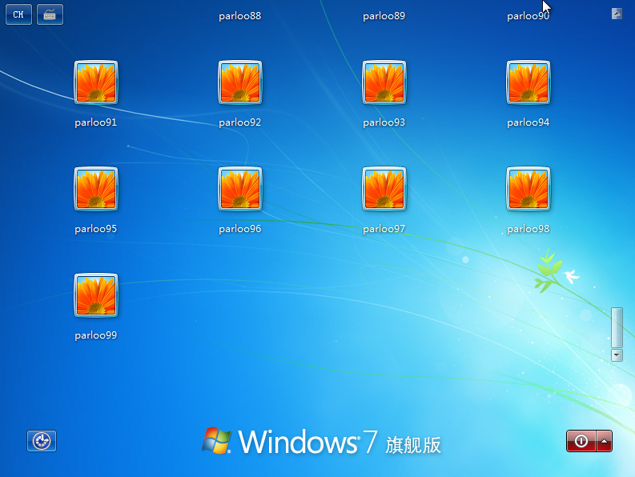Image resolution: width=635 pixels, height=477 pixels.
Task: Select the parloo92 user account picture
Action: [240, 82]
